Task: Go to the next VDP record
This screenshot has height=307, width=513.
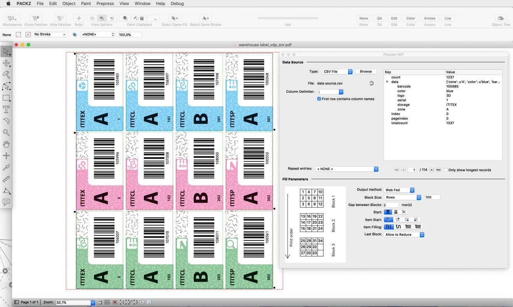Action: (431, 170)
